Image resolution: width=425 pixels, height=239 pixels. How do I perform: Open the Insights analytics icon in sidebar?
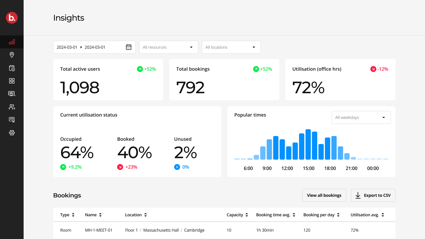pyautogui.click(x=12, y=42)
